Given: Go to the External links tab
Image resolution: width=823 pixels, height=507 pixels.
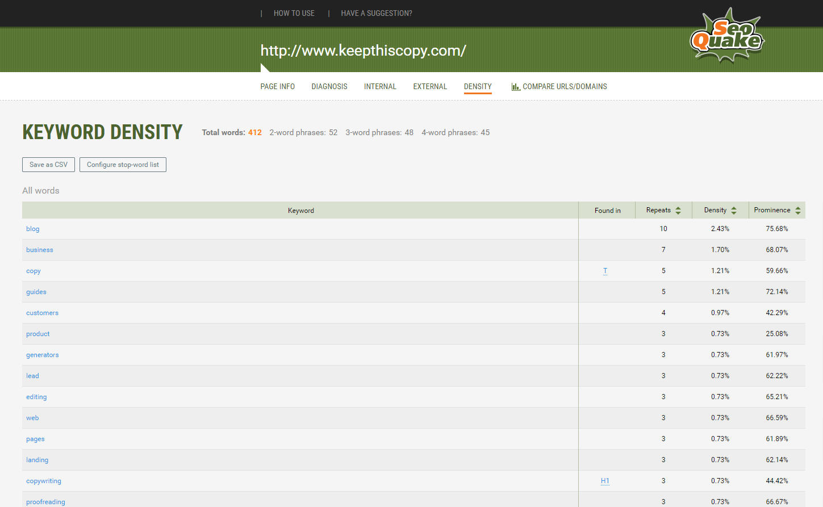Looking at the screenshot, I should click(x=430, y=87).
